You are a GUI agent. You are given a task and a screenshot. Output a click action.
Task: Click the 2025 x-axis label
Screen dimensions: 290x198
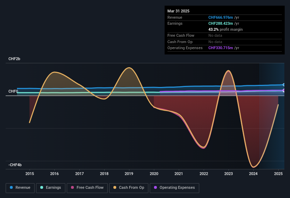[x=278, y=174]
